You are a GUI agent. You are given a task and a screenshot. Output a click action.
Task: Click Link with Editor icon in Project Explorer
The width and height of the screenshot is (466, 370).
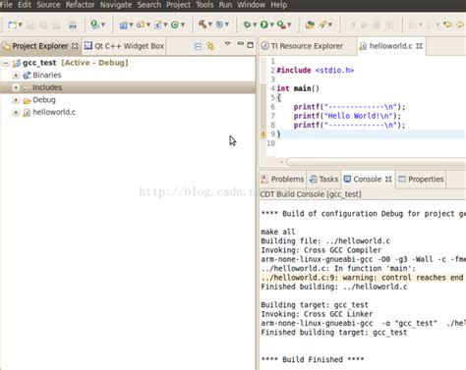[x=210, y=46]
